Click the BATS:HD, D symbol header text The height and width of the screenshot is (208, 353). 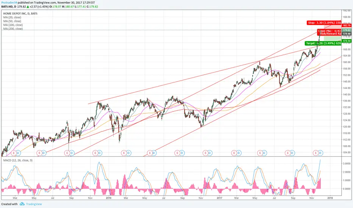click(x=9, y=7)
